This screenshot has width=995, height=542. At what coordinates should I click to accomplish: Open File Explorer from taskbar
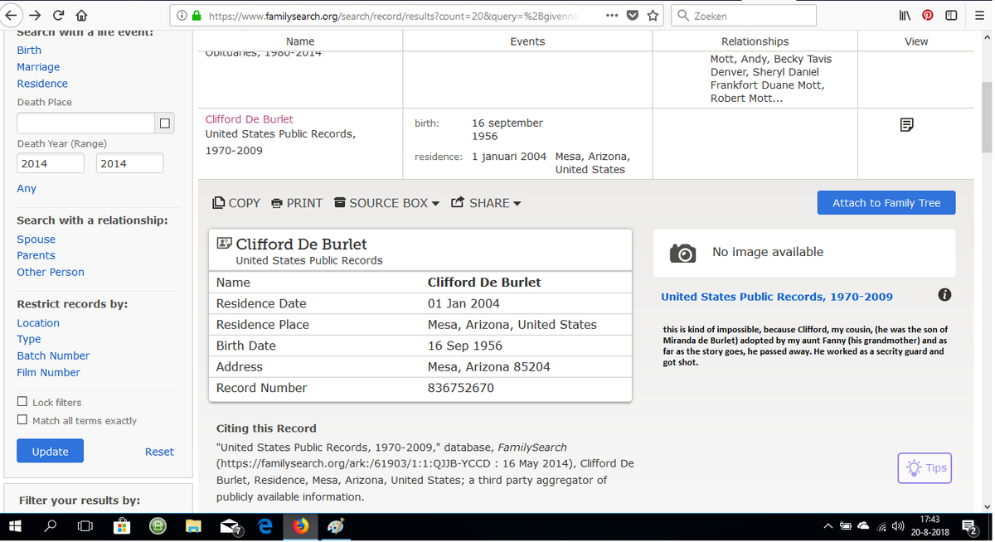click(x=193, y=525)
